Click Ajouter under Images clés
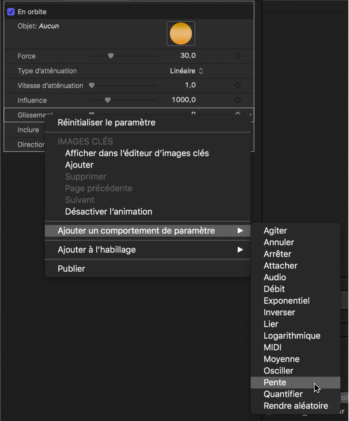Screen dimensions: 349x421 coord(79,165)
